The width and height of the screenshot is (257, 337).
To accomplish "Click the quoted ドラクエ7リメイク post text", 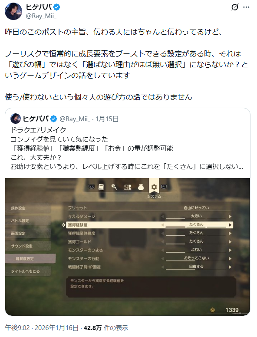I will [x=127, y=148].
